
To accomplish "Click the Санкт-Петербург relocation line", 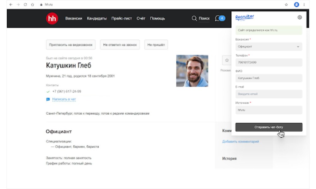I will 98,113.
